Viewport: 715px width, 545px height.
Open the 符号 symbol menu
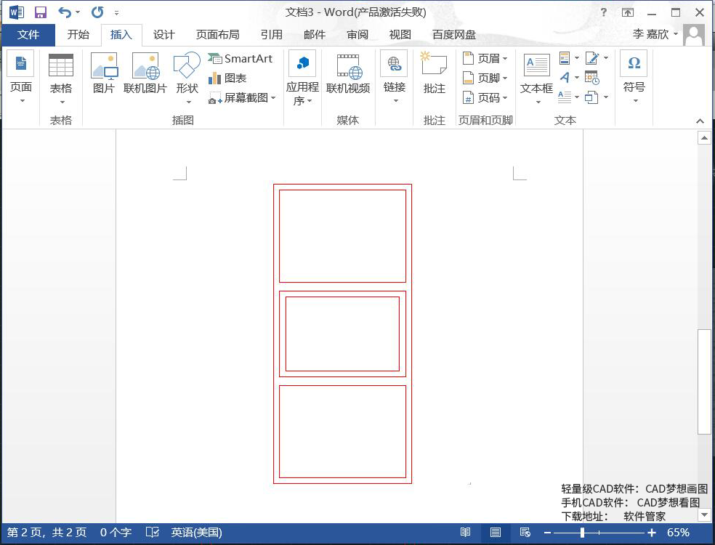point(634,78)
